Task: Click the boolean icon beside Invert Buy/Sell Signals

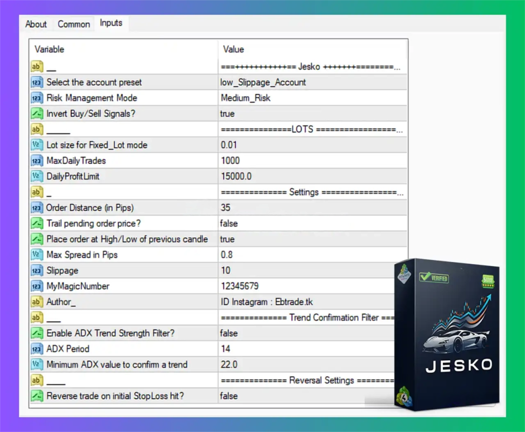Action: coord(36,114)
